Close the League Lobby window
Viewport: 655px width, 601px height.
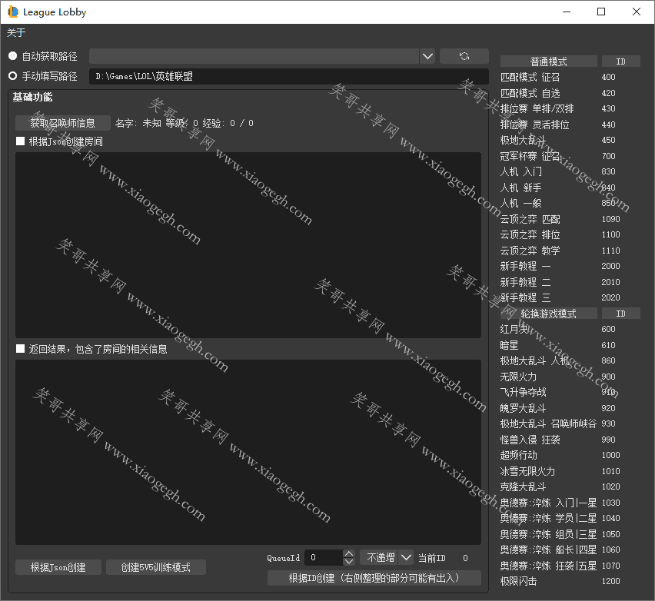(x=637, y=12)
